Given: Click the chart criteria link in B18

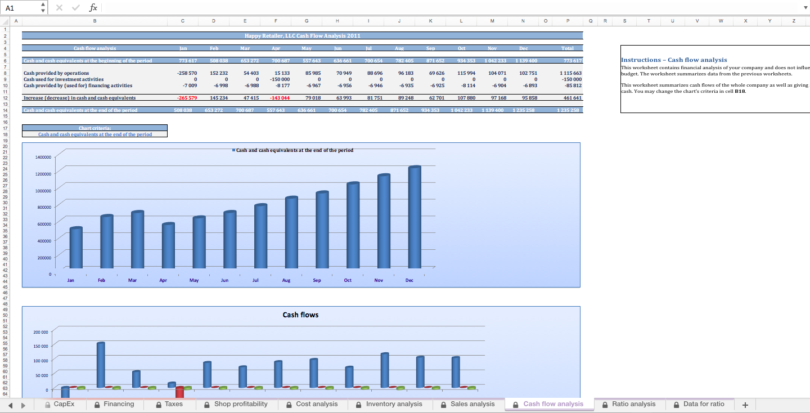Looking at the screenshot, I should (94, 134).
